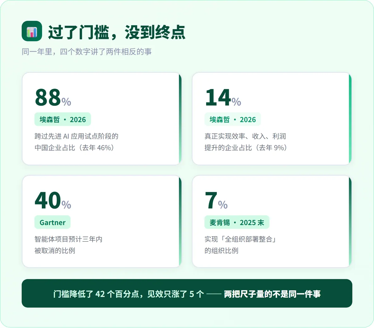Click the Gartner source tag
This screenshot has width=374, height=328.
click(x=52, y=223)
